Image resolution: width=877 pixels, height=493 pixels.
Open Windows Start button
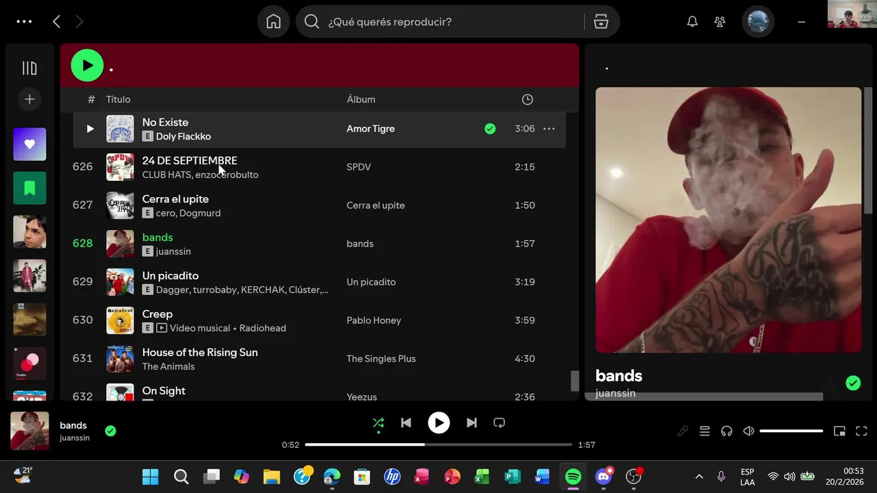pos(150,477)
